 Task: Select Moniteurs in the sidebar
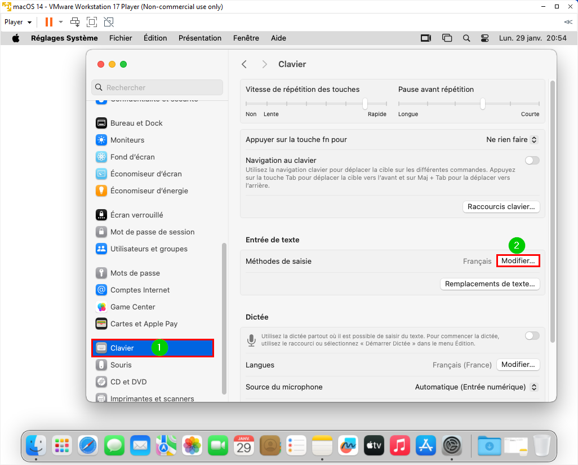pos(120,140)
